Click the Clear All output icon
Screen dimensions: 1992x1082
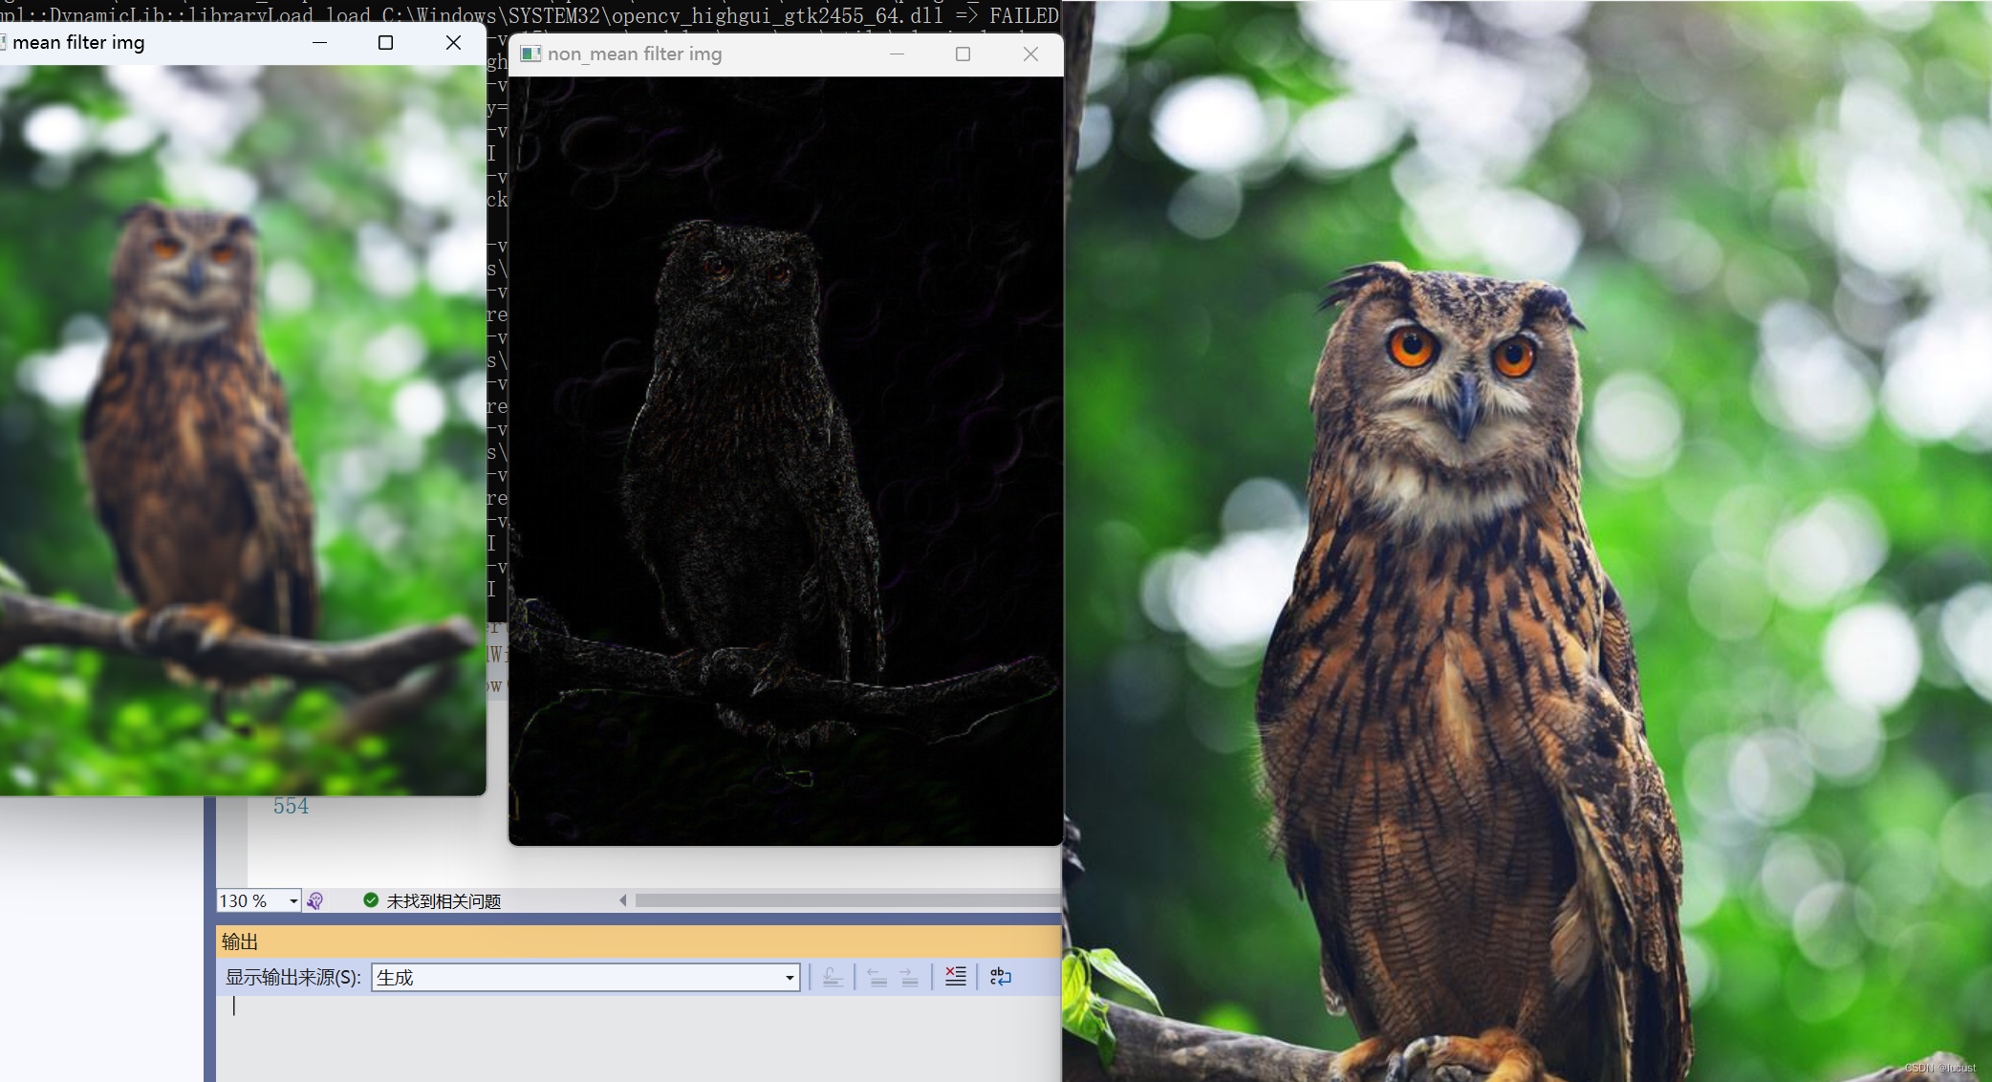955,977
